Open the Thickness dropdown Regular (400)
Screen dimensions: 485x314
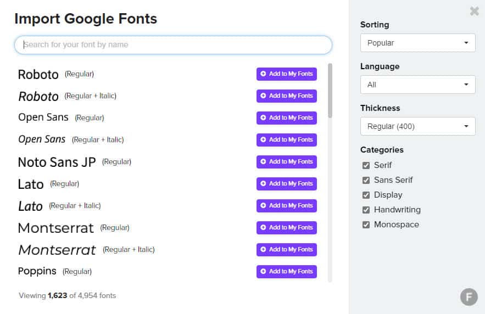pyautogui.click(x=417, y=126)
